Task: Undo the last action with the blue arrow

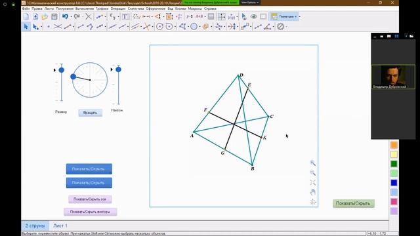Action: tap(65, 16)
